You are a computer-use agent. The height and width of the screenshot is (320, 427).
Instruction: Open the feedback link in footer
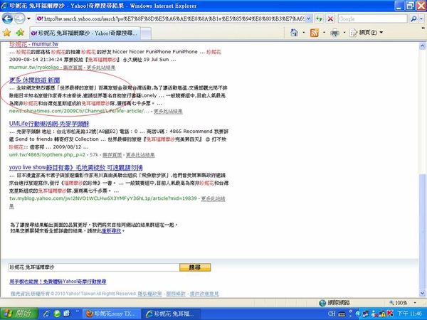click(x=204, y=294)
